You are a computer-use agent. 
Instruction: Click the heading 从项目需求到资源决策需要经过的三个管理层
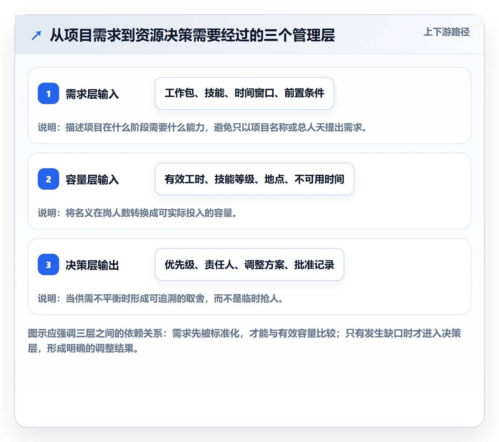click(192, 35)
